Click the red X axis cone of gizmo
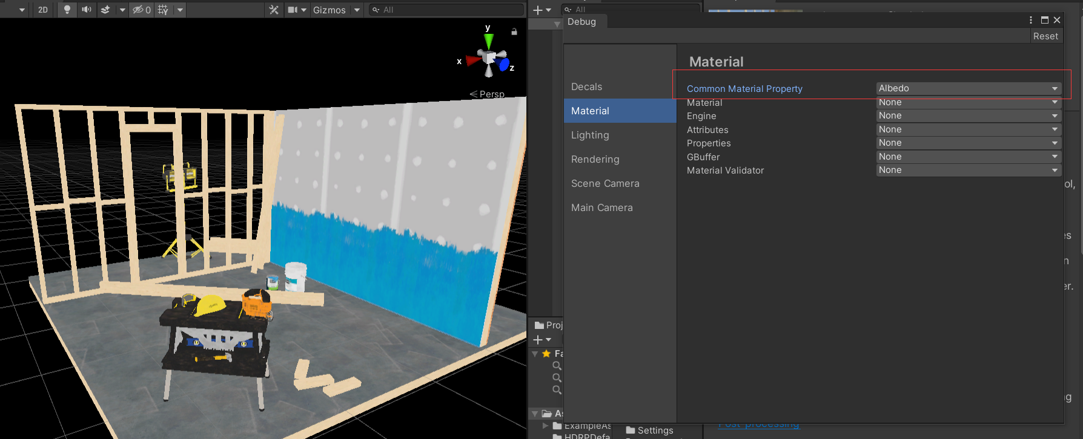The height and width of the screenshot is (439, 1083). 473,60
